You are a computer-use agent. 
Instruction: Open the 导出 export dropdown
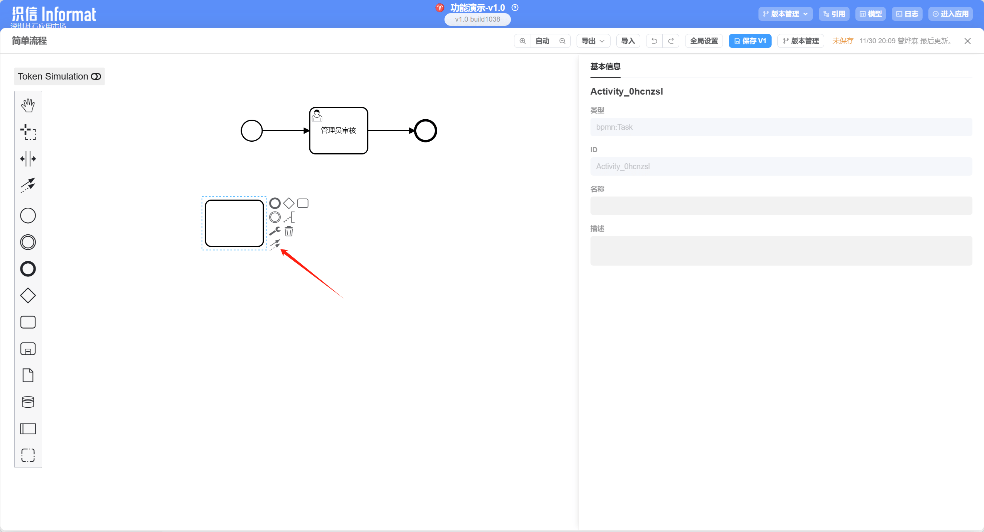point(593,41)
